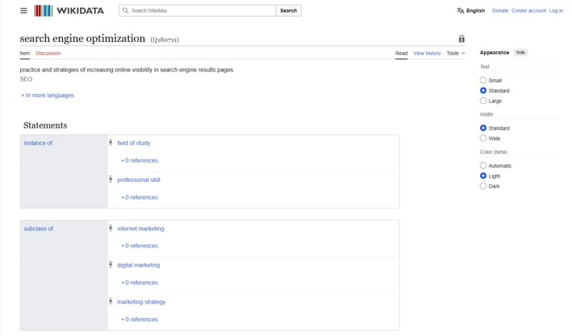Click the WIKIDATA wordmark text
Screen dimensions: 572x336
[80, 11]
